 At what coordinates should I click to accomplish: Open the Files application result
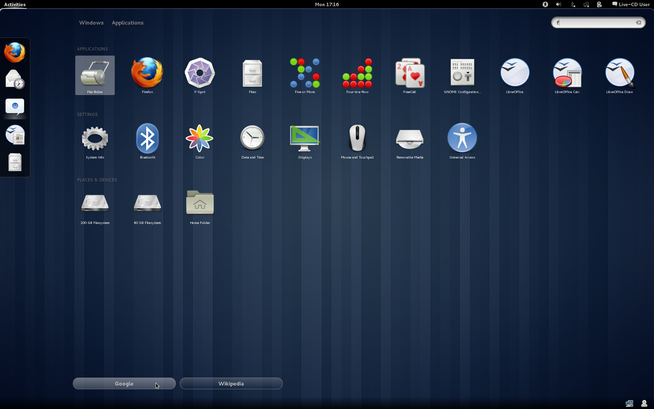pos(252,75)
